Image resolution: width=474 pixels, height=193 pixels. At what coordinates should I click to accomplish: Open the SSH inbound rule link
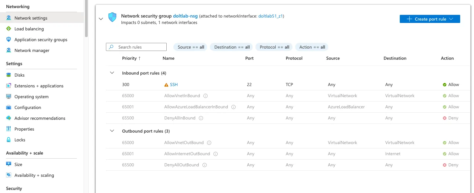(174, 85)
